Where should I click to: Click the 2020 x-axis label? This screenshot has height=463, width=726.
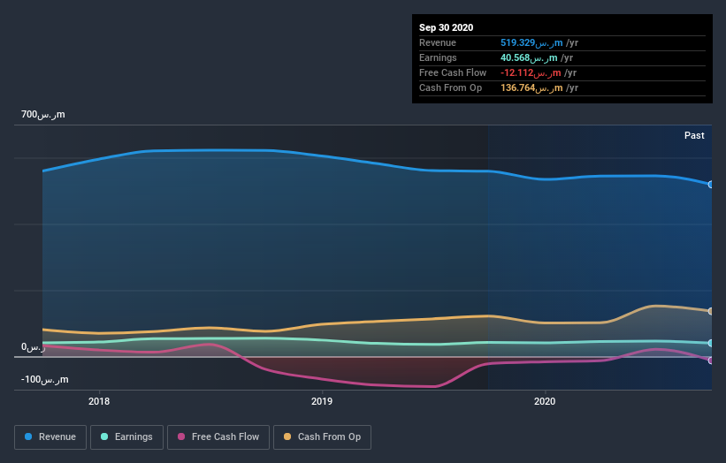point(545,401)
